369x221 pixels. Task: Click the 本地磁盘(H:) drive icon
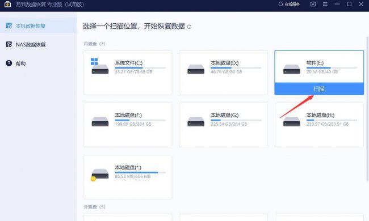[x=292, y=121]
